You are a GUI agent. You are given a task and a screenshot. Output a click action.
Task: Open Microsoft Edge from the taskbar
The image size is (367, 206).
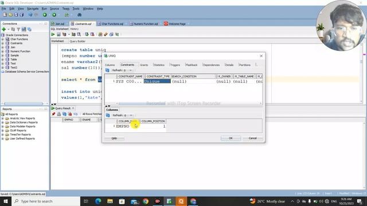(98, 201)
